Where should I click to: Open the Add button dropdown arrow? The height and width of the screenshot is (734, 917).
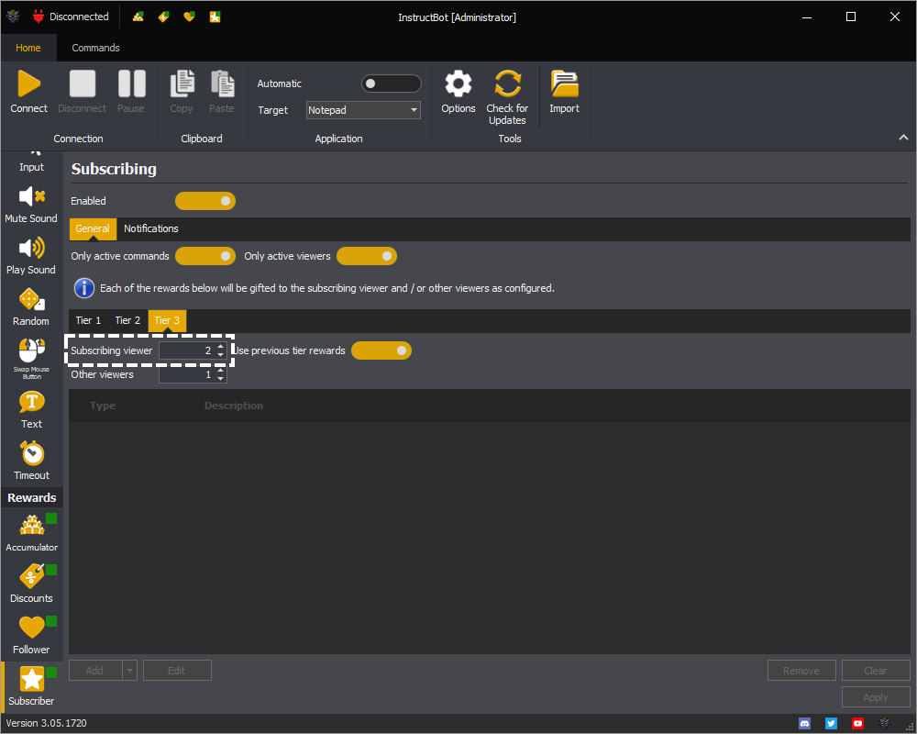coord(130,671)
